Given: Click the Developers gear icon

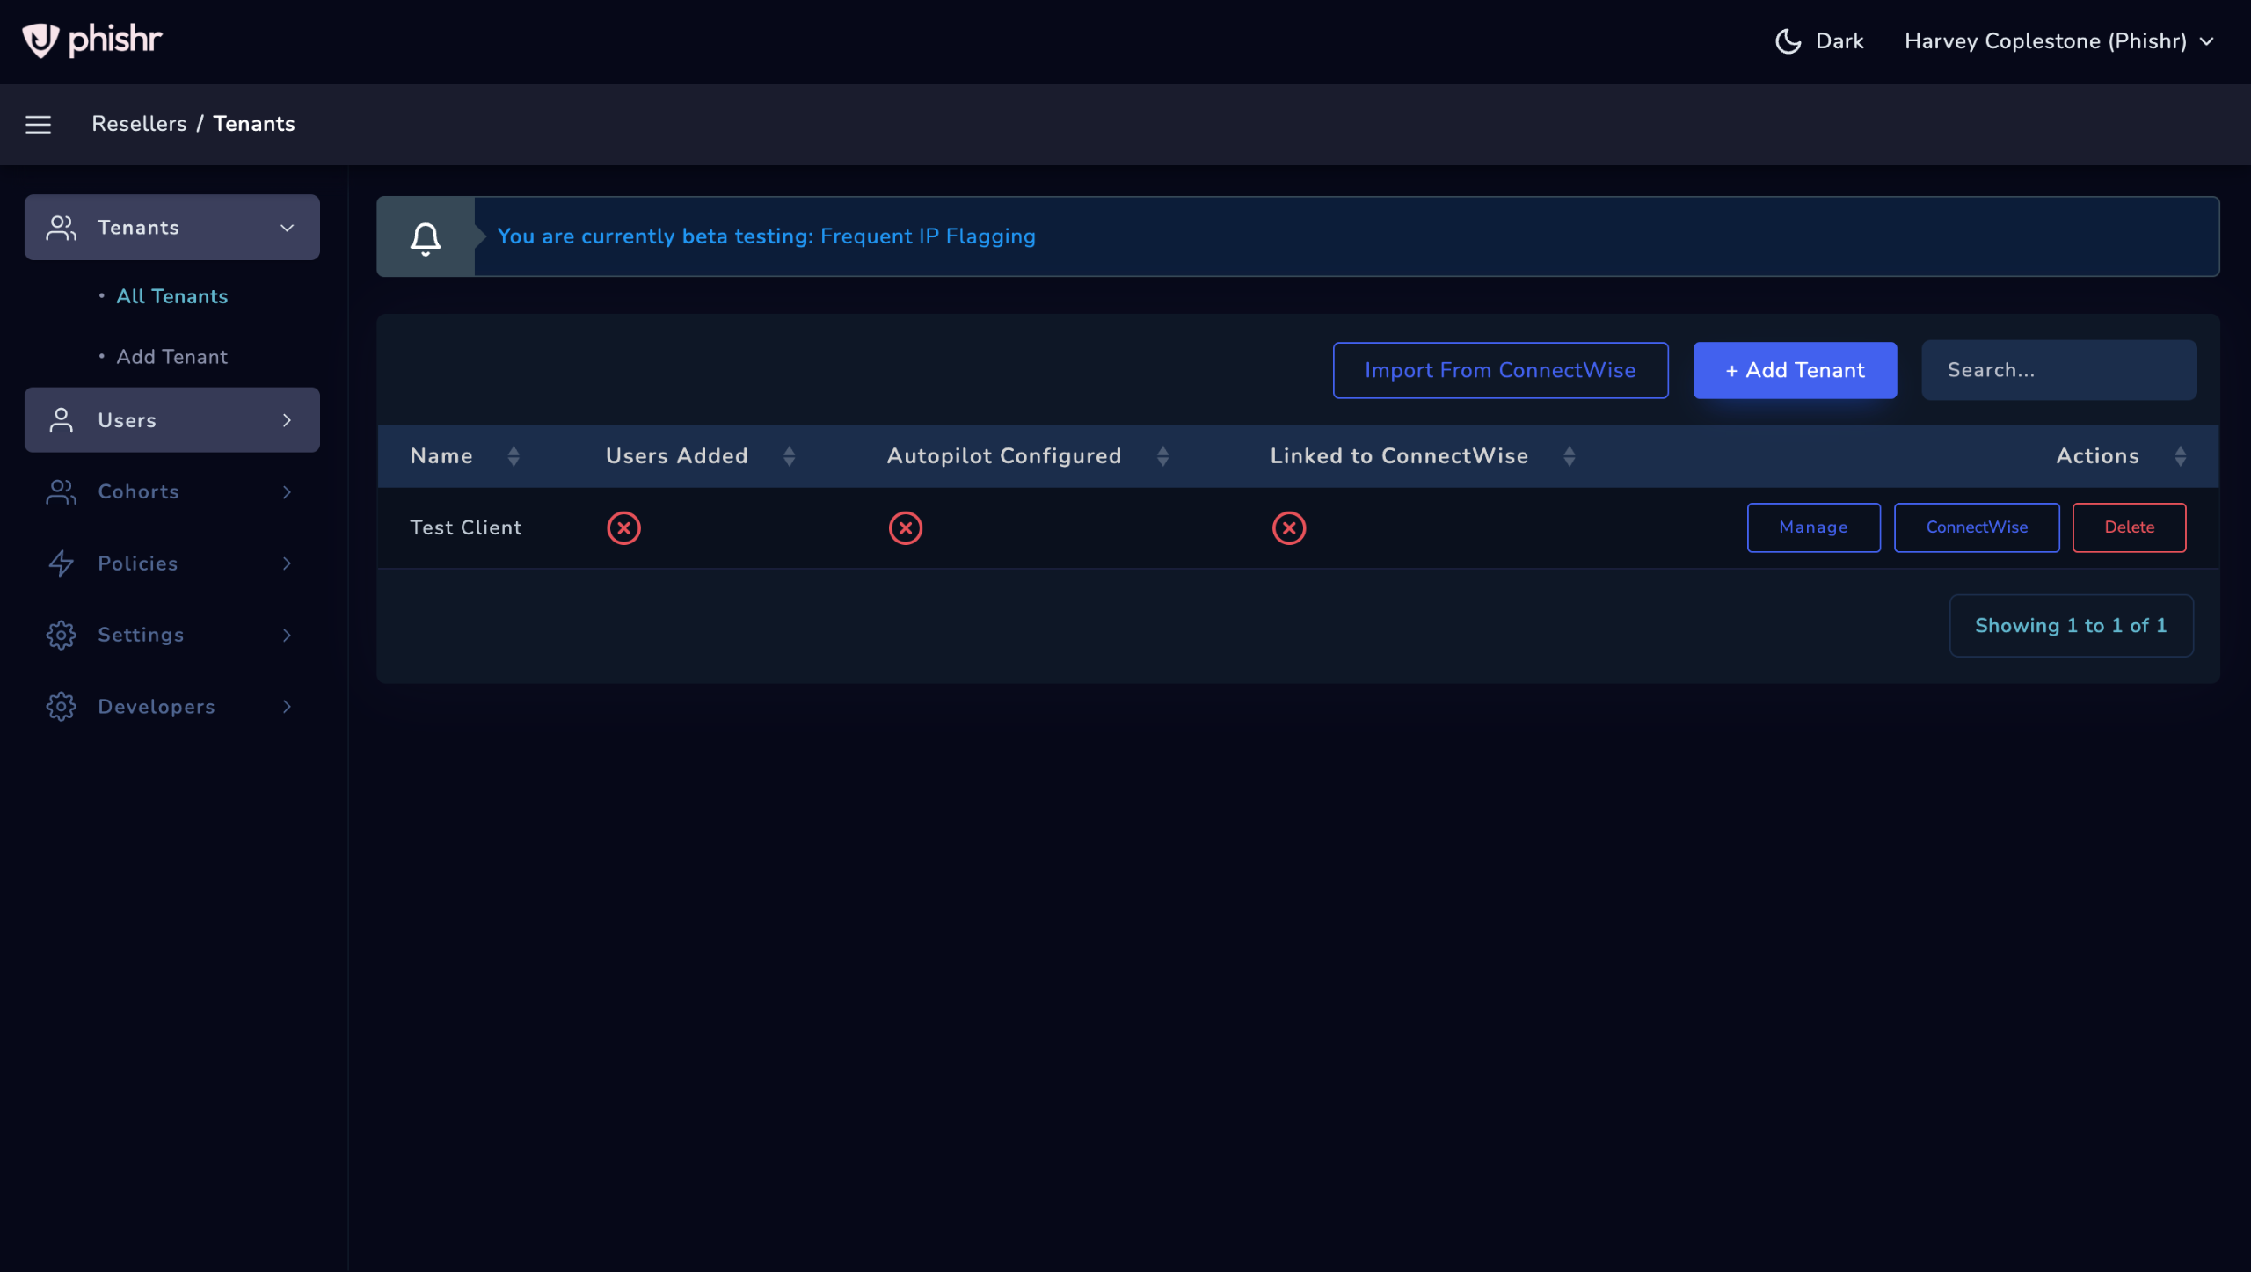Looking at the screenshot, I should pos(61,707).
